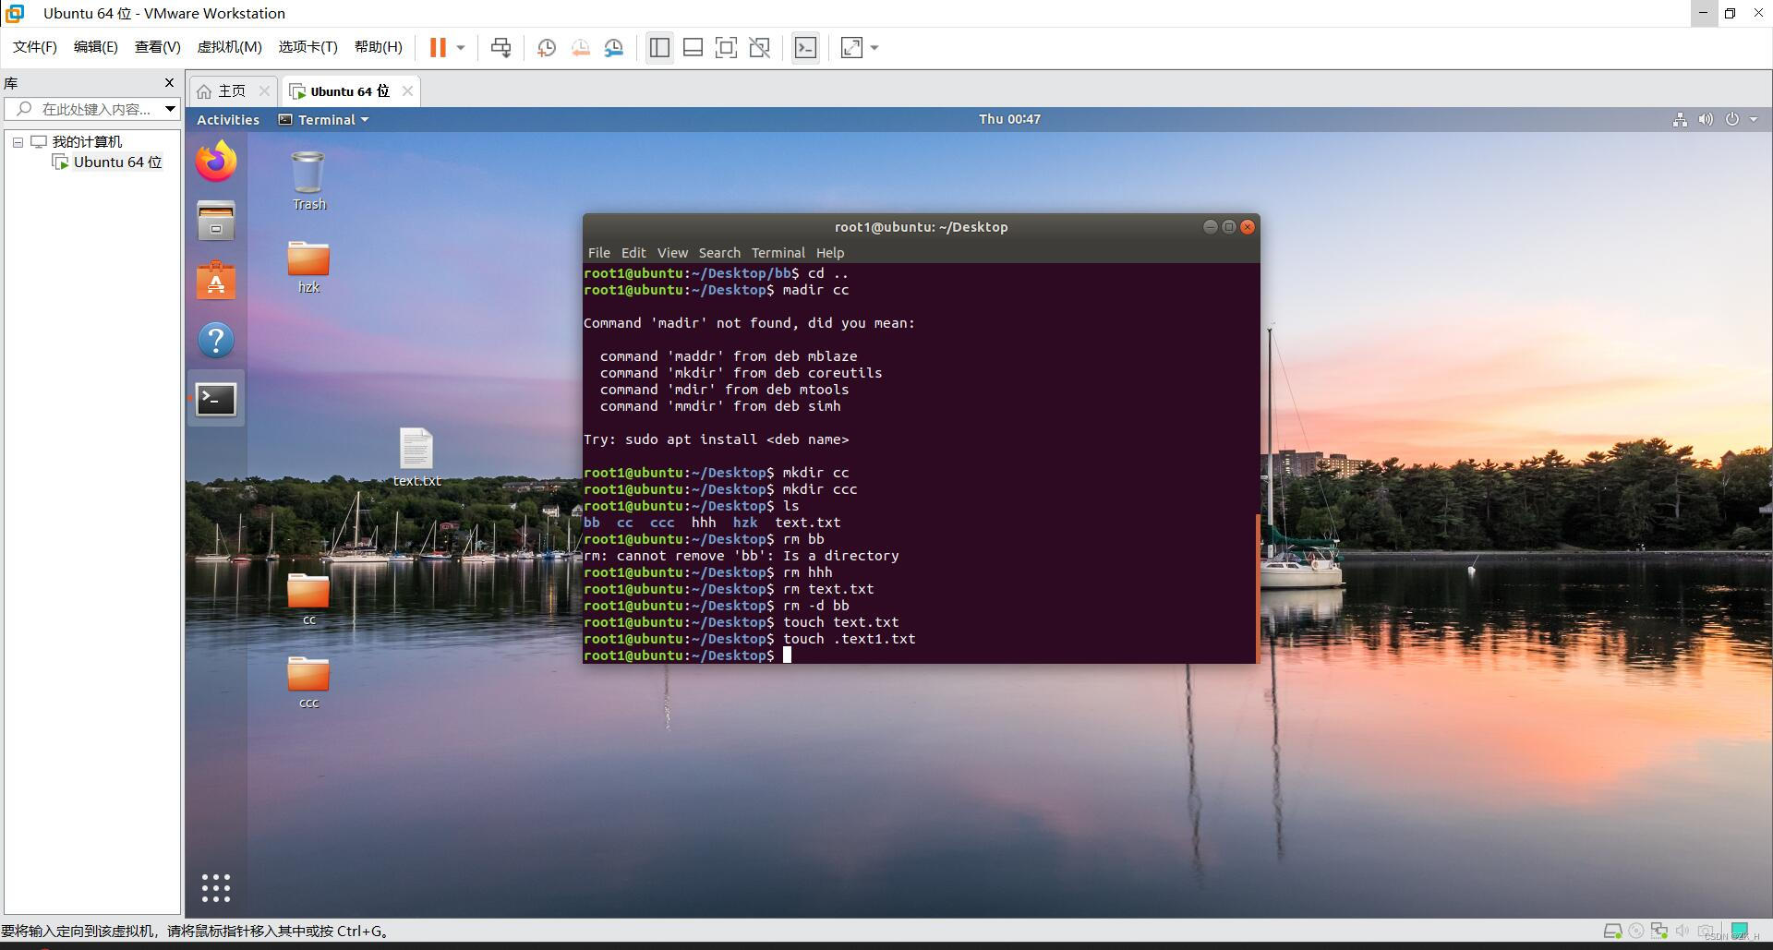The width and height of the screenshot is (1773, 950).
Task: Open the snapshot manager
Action: coord(614,47)
